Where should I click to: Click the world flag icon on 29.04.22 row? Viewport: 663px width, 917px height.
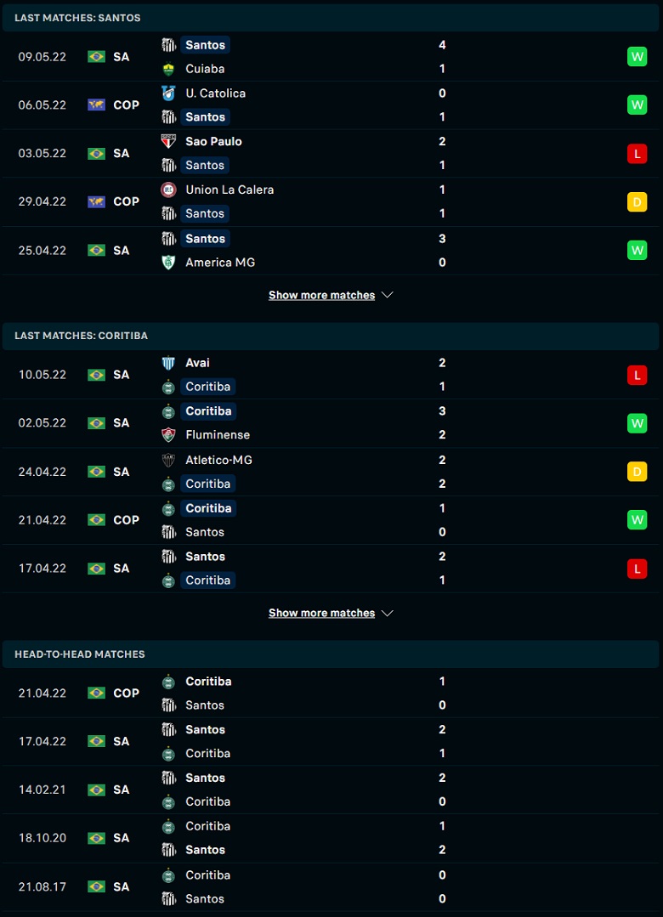(x=97, y=201)
